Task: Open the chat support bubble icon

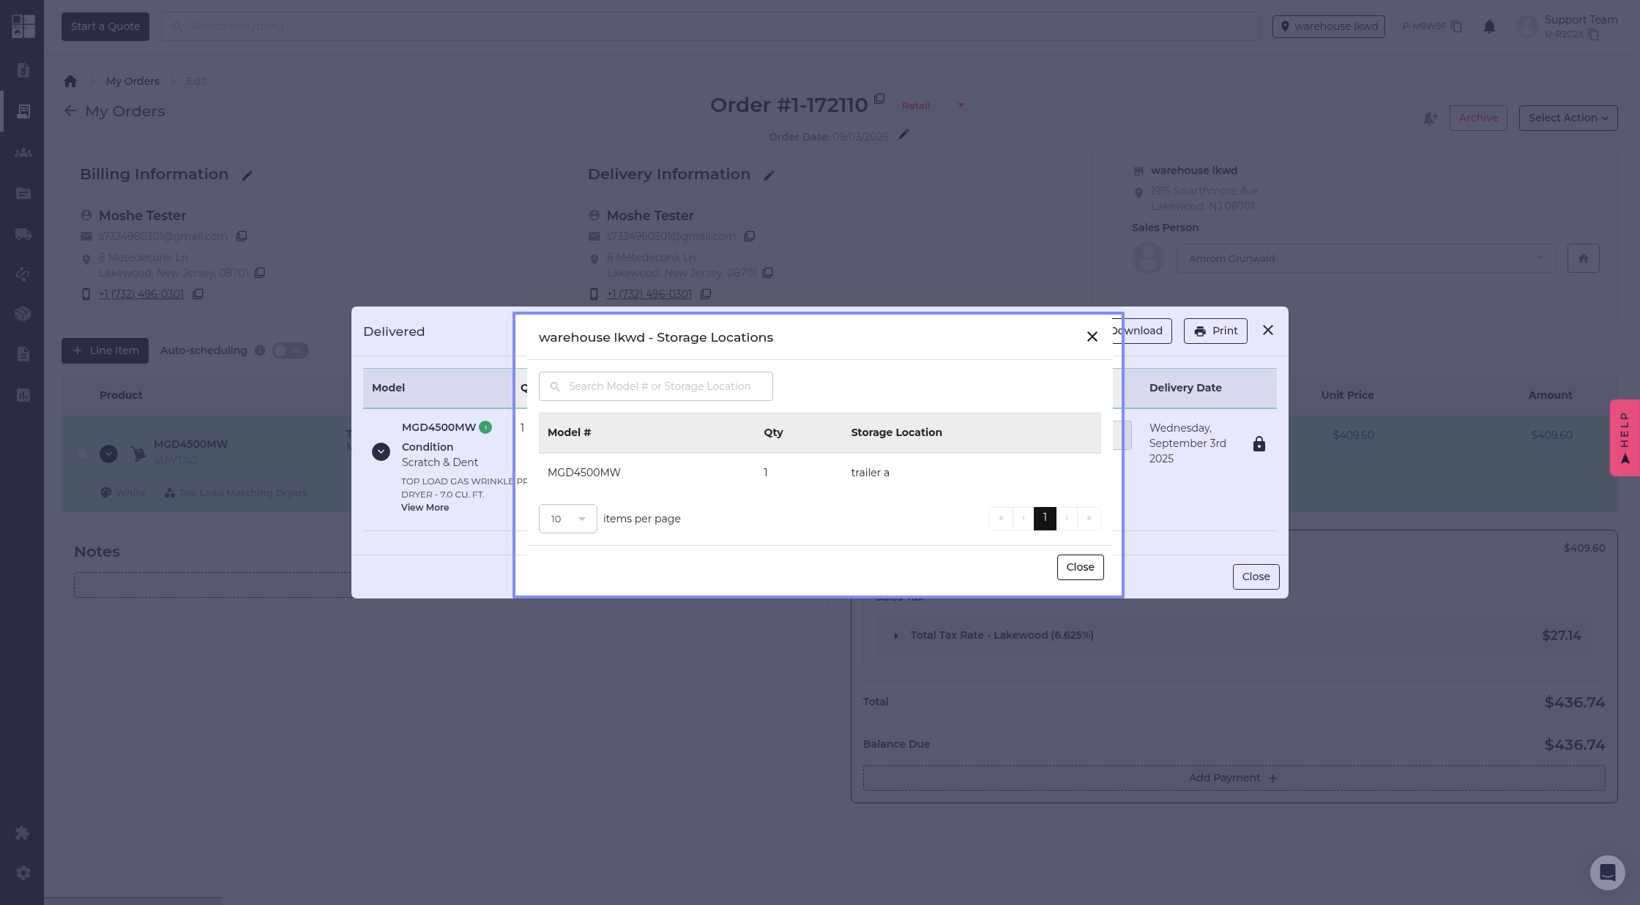Action: point(1607,872)
